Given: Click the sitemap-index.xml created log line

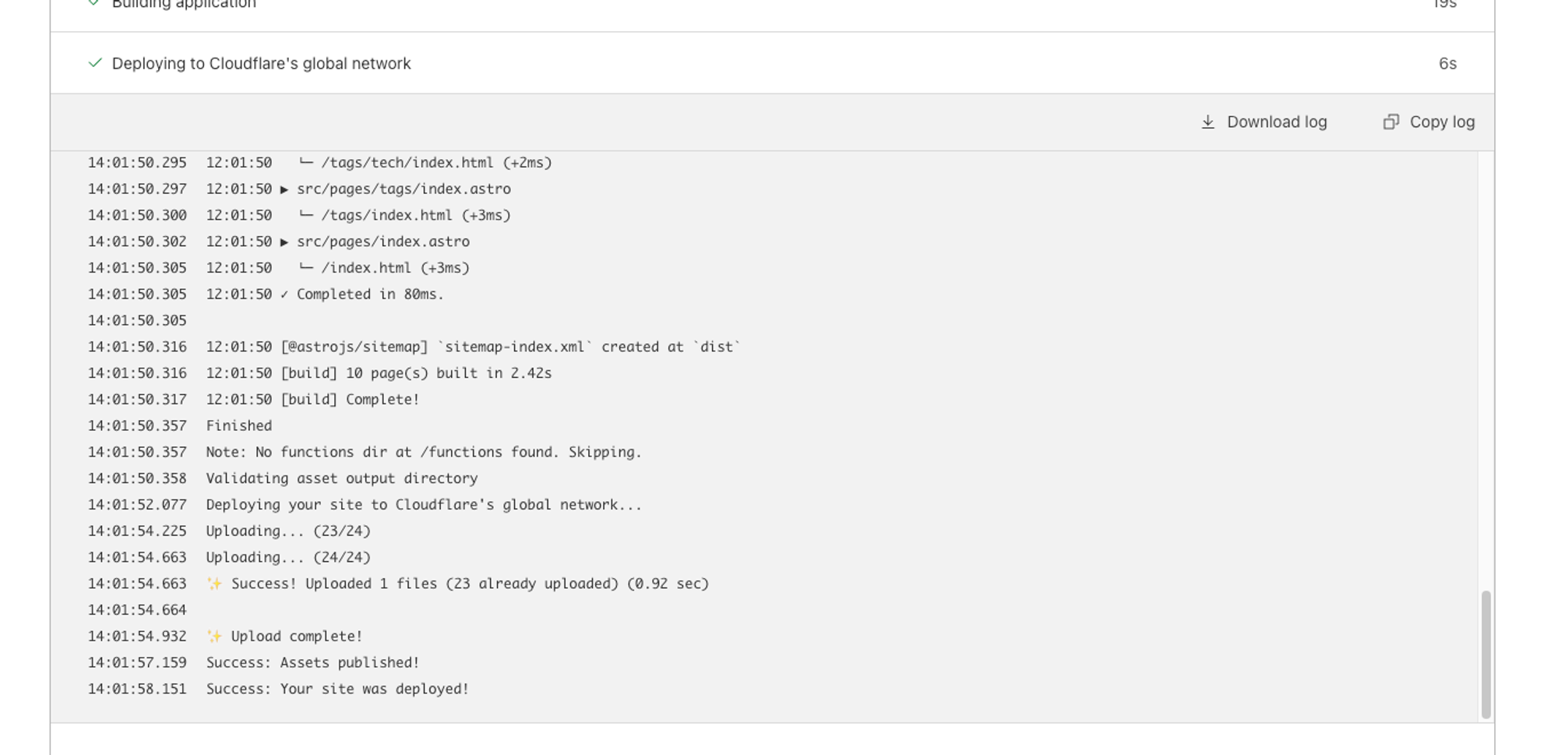Looking at the screenshot, I should click(510, 347).
